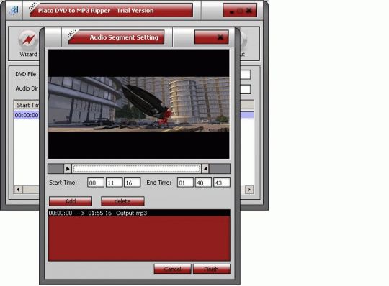Close the Plato DVD to MP3 Ripper window
This screenshot has width=389, height=286.
pos(249,11)
